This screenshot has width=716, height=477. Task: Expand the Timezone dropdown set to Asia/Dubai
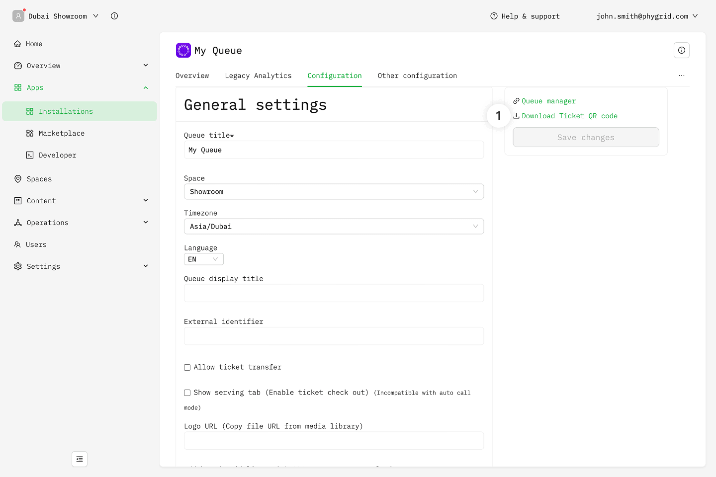coord(334,227)
